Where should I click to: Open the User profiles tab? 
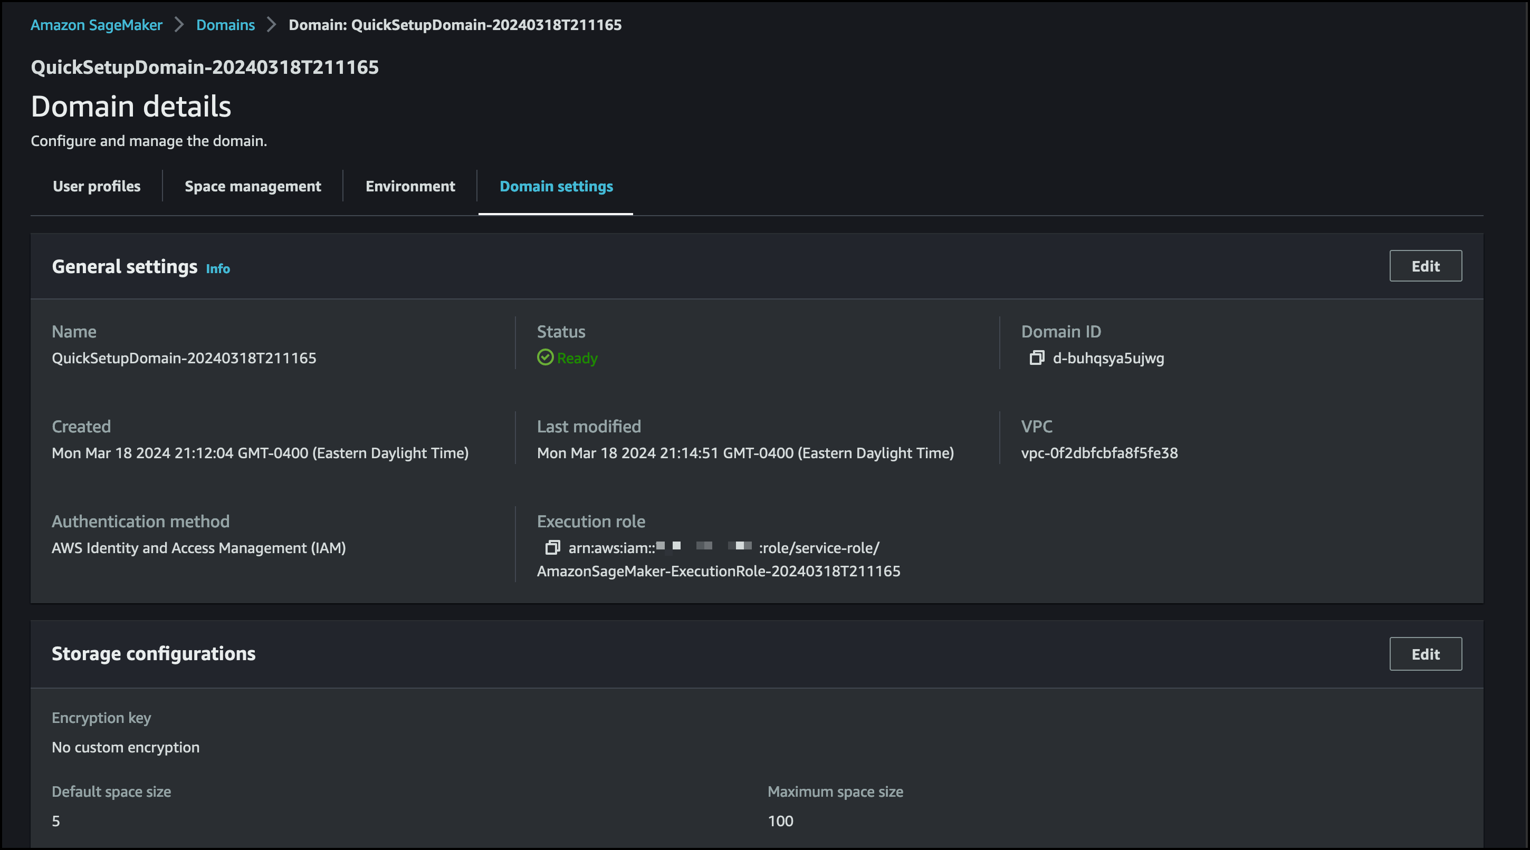[x=97, y=186]
